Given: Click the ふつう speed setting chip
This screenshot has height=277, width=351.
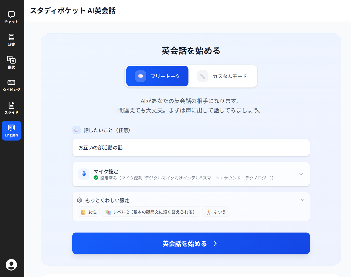Looking at the screenshot, I should click(x=216, y=212).
